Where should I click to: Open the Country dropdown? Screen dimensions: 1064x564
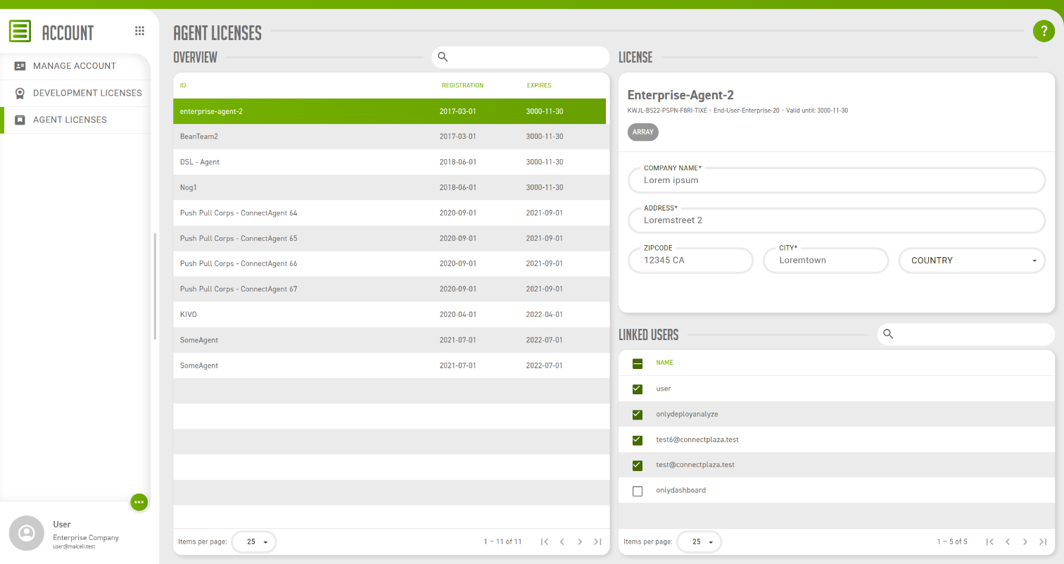pos(972,261)
